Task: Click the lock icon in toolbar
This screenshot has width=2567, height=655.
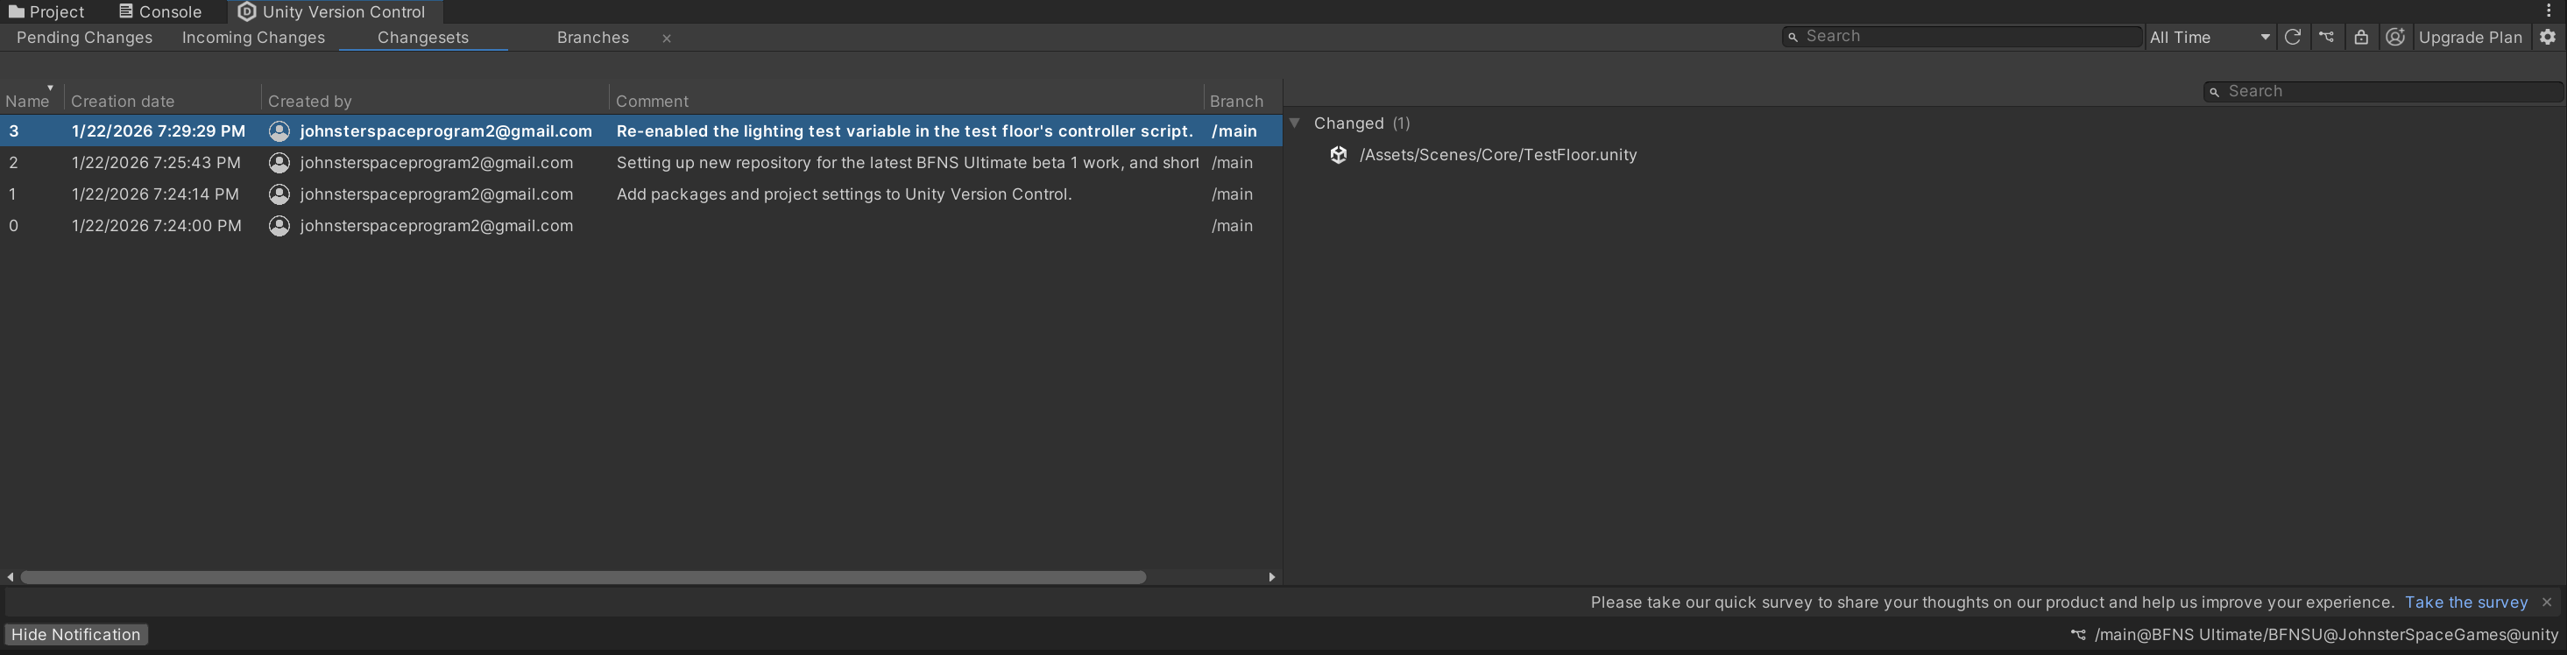Action: point(2361,37)
